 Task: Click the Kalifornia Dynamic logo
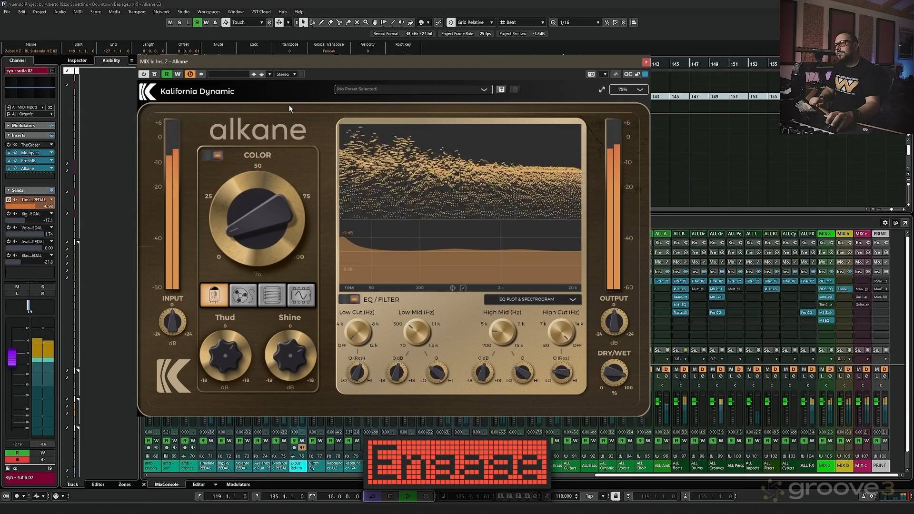[147, 91]
